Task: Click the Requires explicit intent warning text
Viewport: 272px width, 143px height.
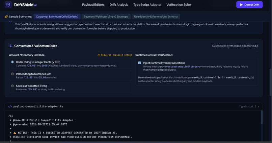Action: [x=116, y=55]
